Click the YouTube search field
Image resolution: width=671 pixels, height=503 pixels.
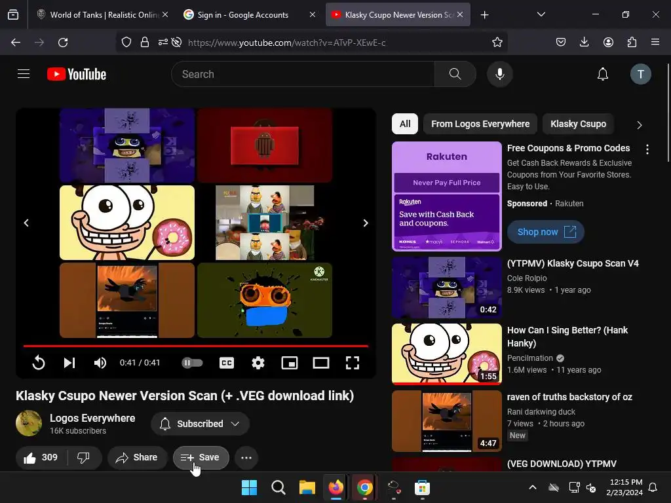point(303,74)
